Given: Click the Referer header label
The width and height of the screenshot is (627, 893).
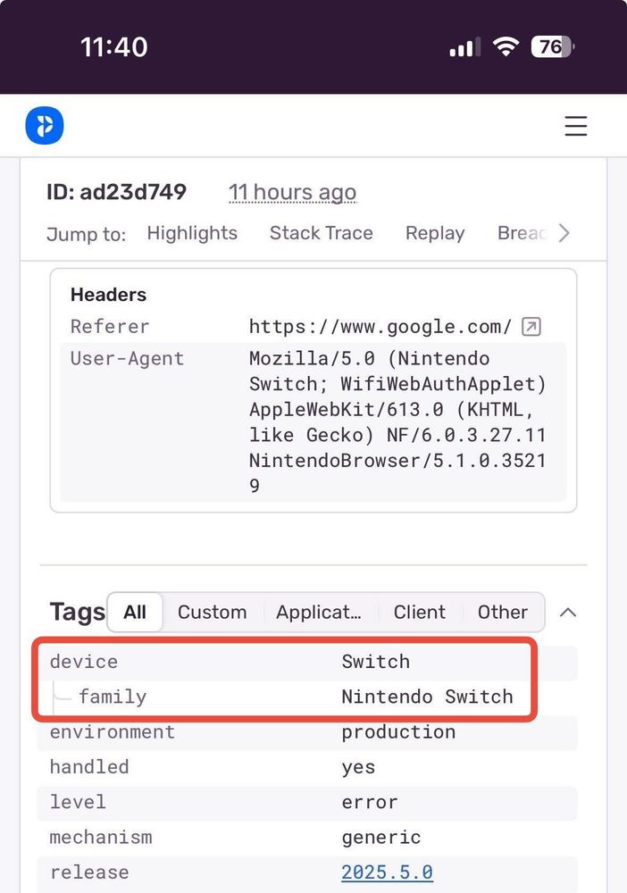Looking at the screenshot, I should 110,327.
